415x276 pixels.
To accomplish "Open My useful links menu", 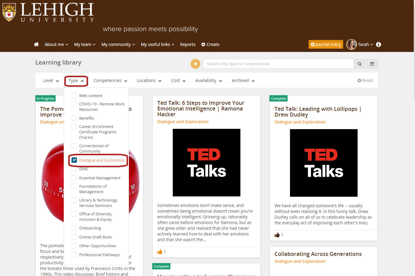I will point(157,44).
